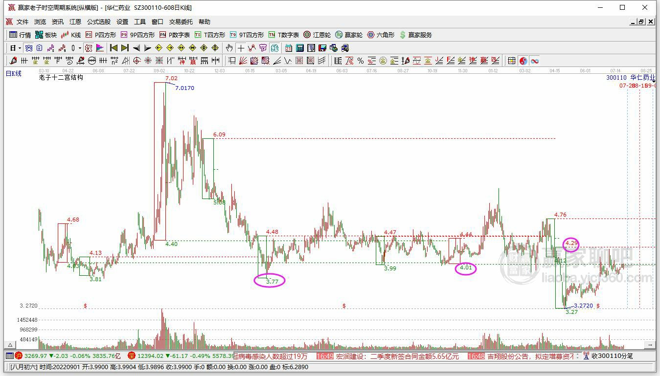Open the 江恩 menu
660x376 pixels.
click(75, 22)
